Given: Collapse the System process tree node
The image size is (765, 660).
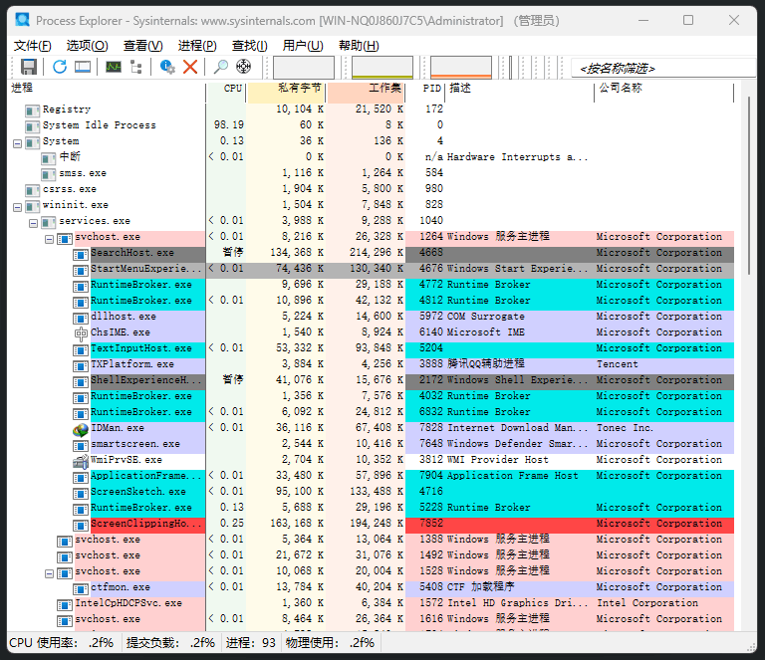Looking at the screenshot, I should click(x=17, y=141).
